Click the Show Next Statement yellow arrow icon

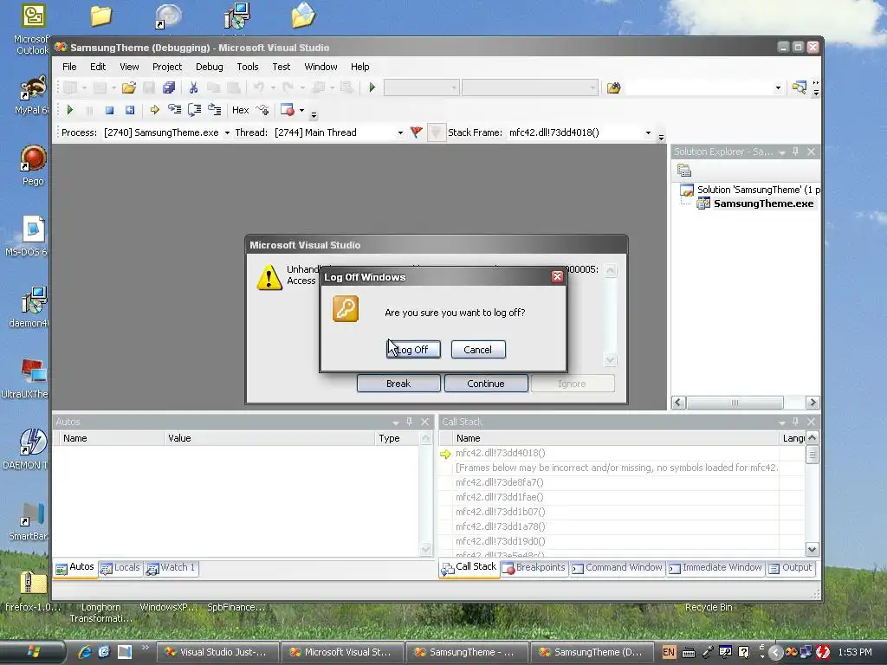pos(154,110)
